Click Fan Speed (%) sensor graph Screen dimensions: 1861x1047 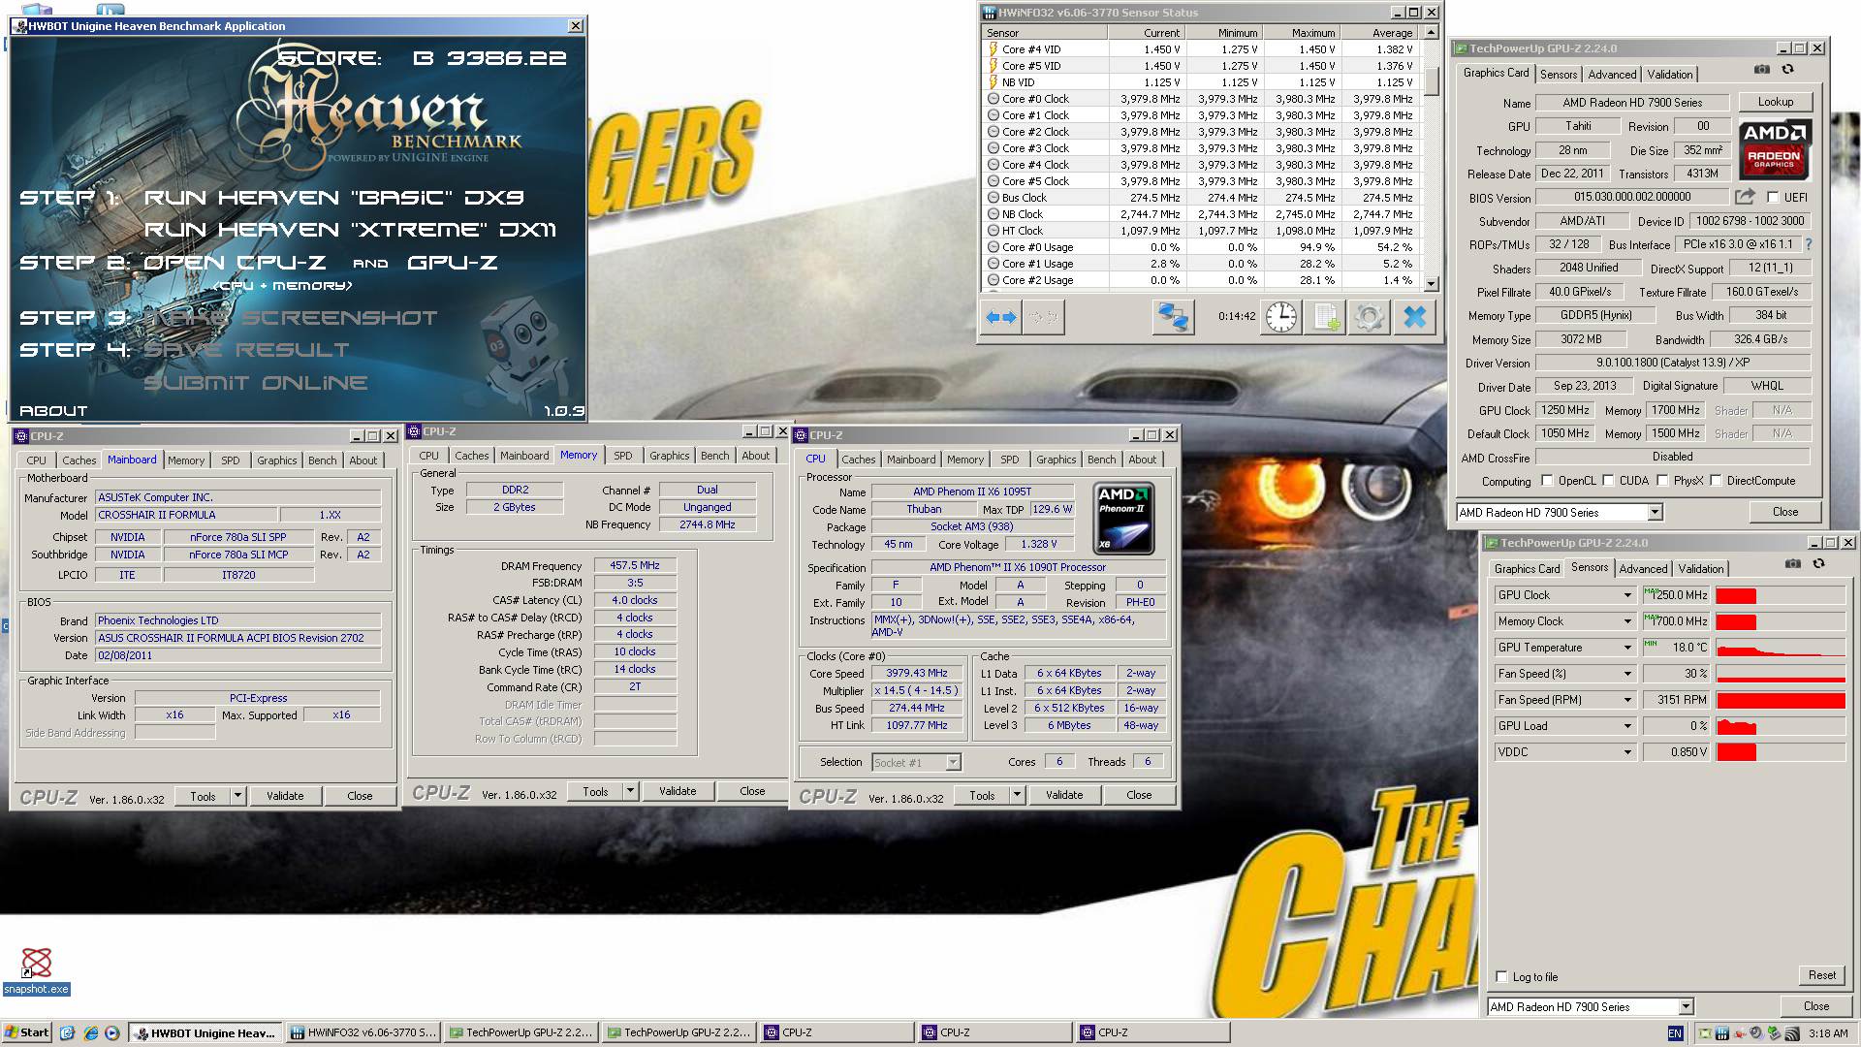[1780, 674]
